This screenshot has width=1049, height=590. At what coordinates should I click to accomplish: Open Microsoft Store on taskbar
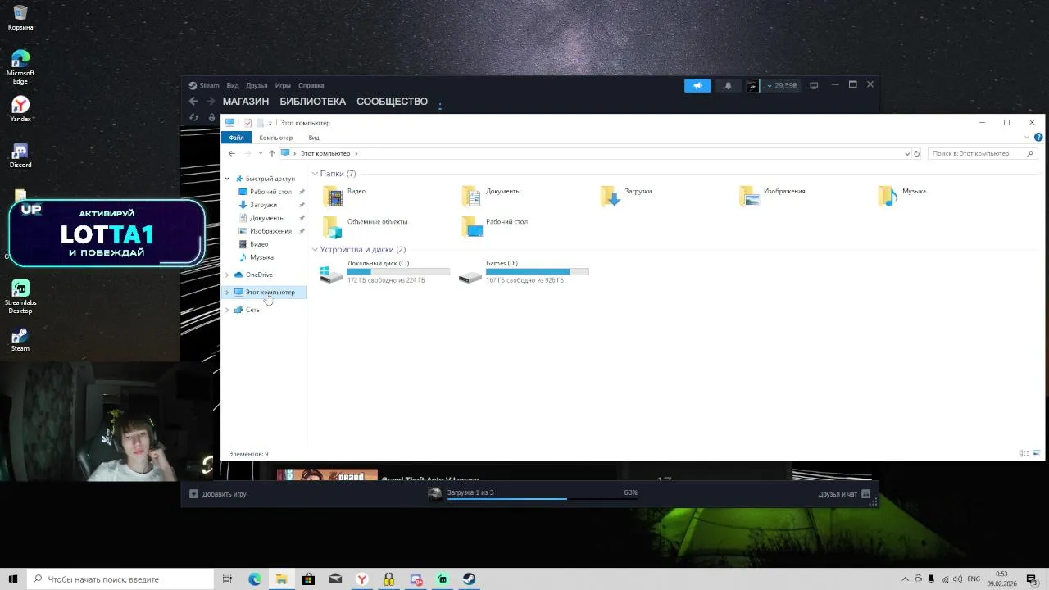(308, 579)
